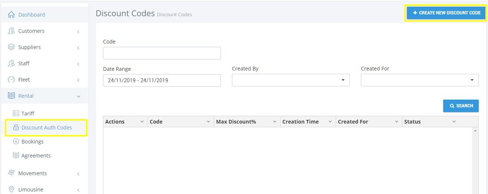Click the Date Range field

(162, 80)
